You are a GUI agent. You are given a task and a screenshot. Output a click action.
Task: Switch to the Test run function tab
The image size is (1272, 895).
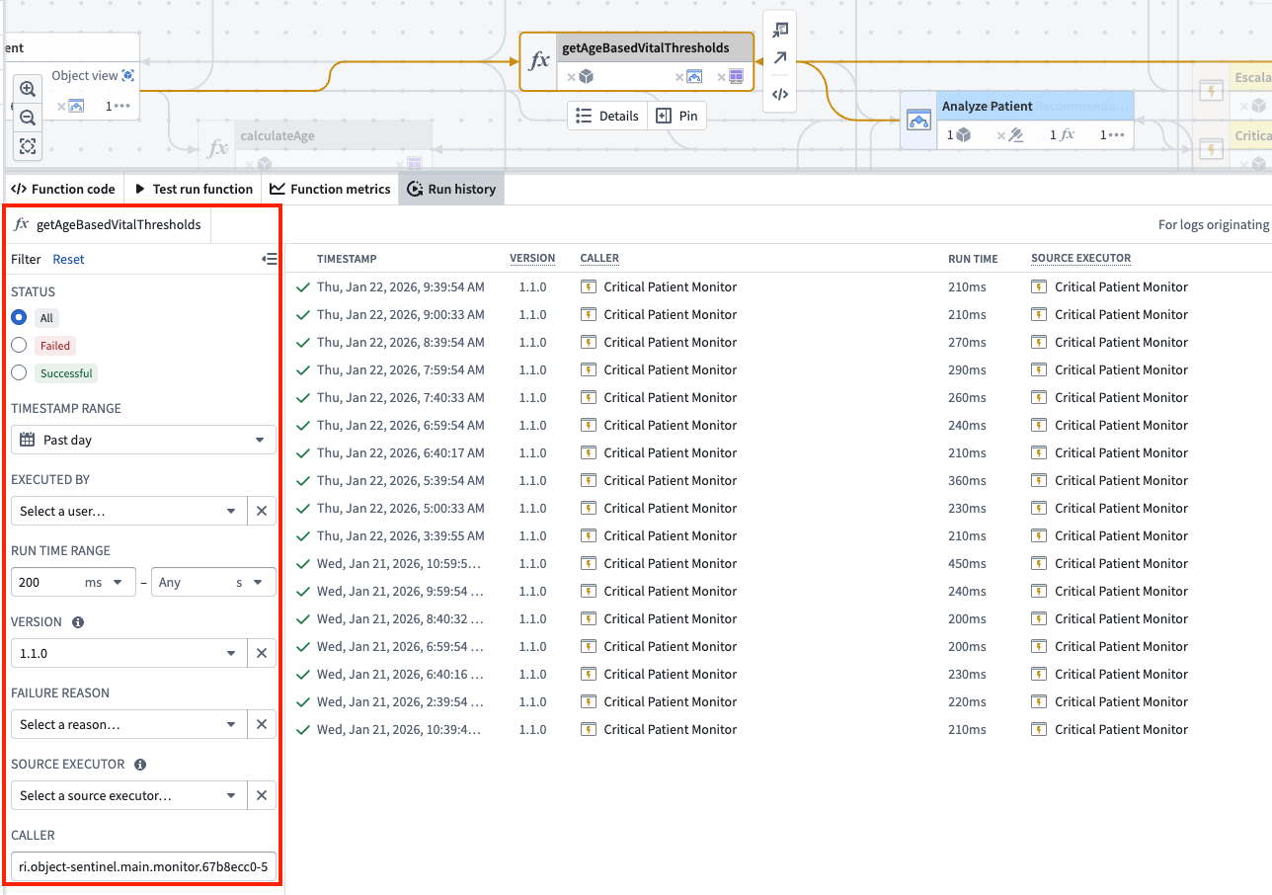[x=193, y=188]
